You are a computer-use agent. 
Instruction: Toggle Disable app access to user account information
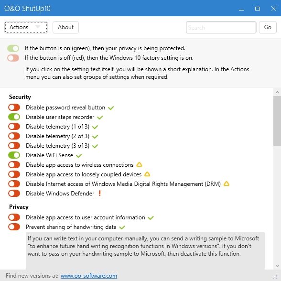14,217
